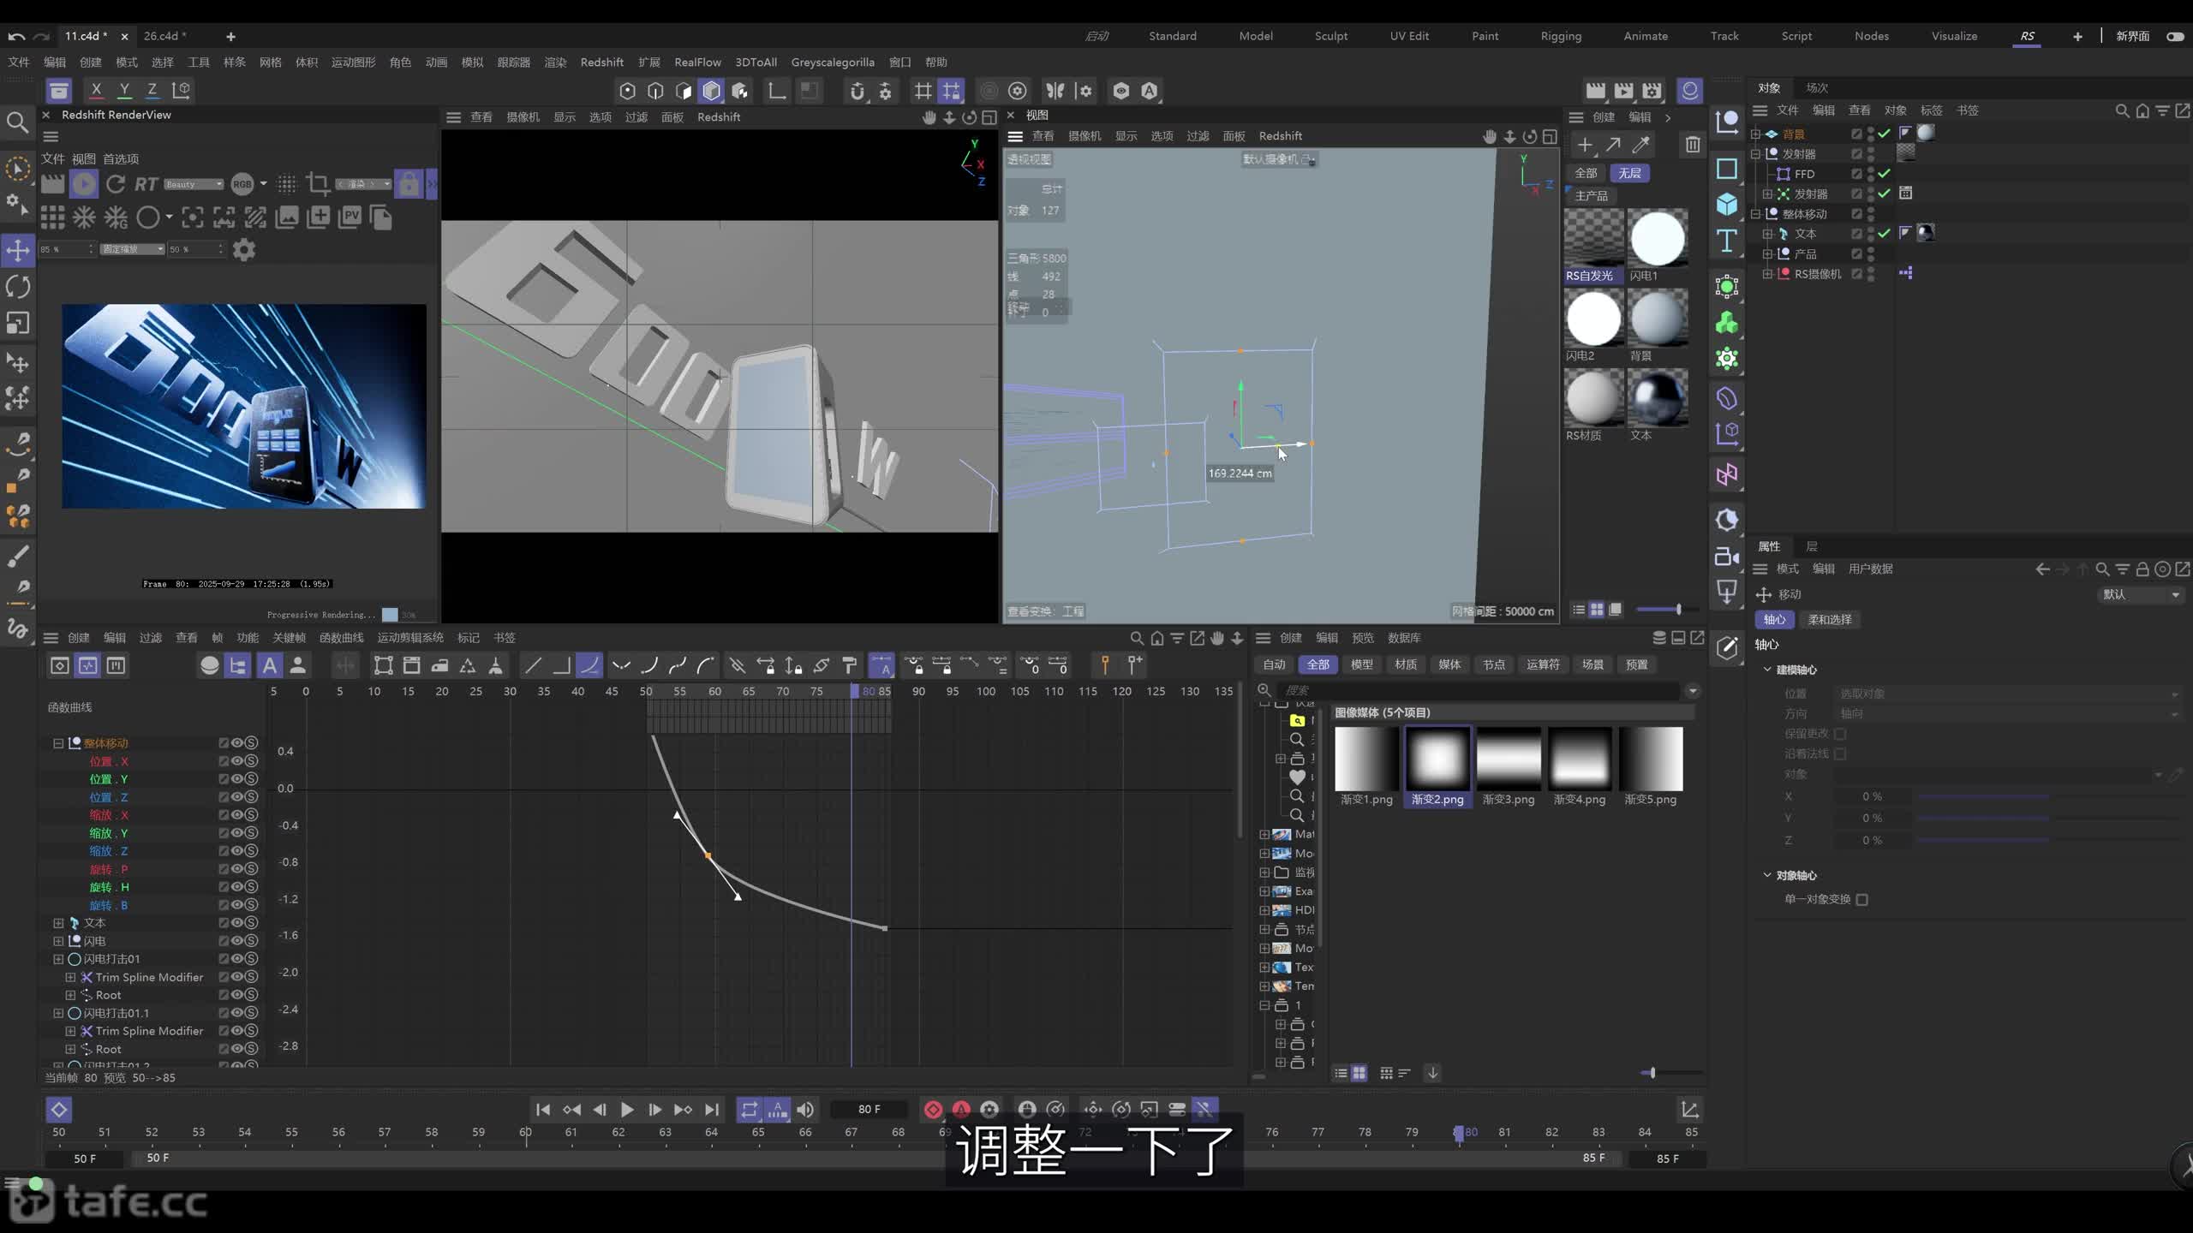Start IPR render in Redshift RenderView

coord(83,183)
